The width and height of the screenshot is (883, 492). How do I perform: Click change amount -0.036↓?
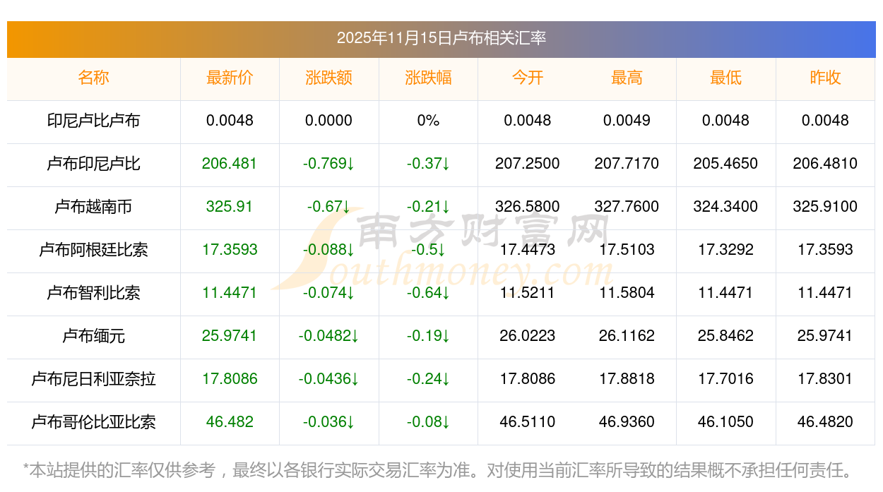pos(329,422)
